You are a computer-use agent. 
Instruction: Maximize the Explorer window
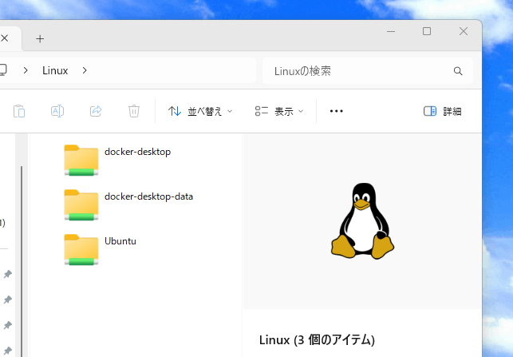click(x=427, y=31)
